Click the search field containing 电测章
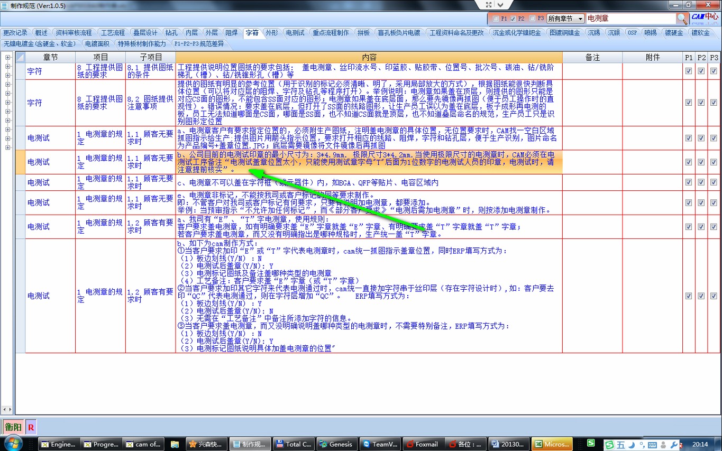This screenshot has height=451, width=722. point(630,19)
